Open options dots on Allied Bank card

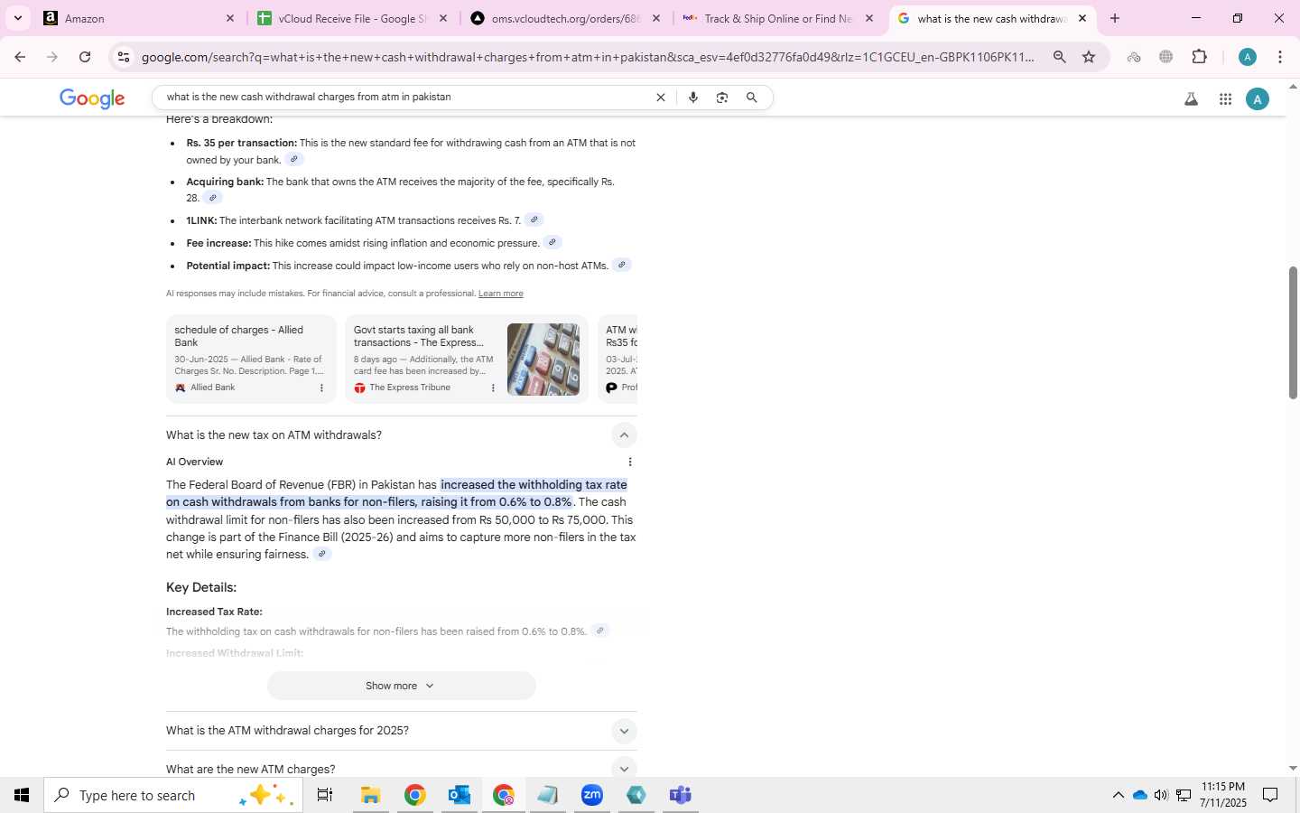(321, 388)
